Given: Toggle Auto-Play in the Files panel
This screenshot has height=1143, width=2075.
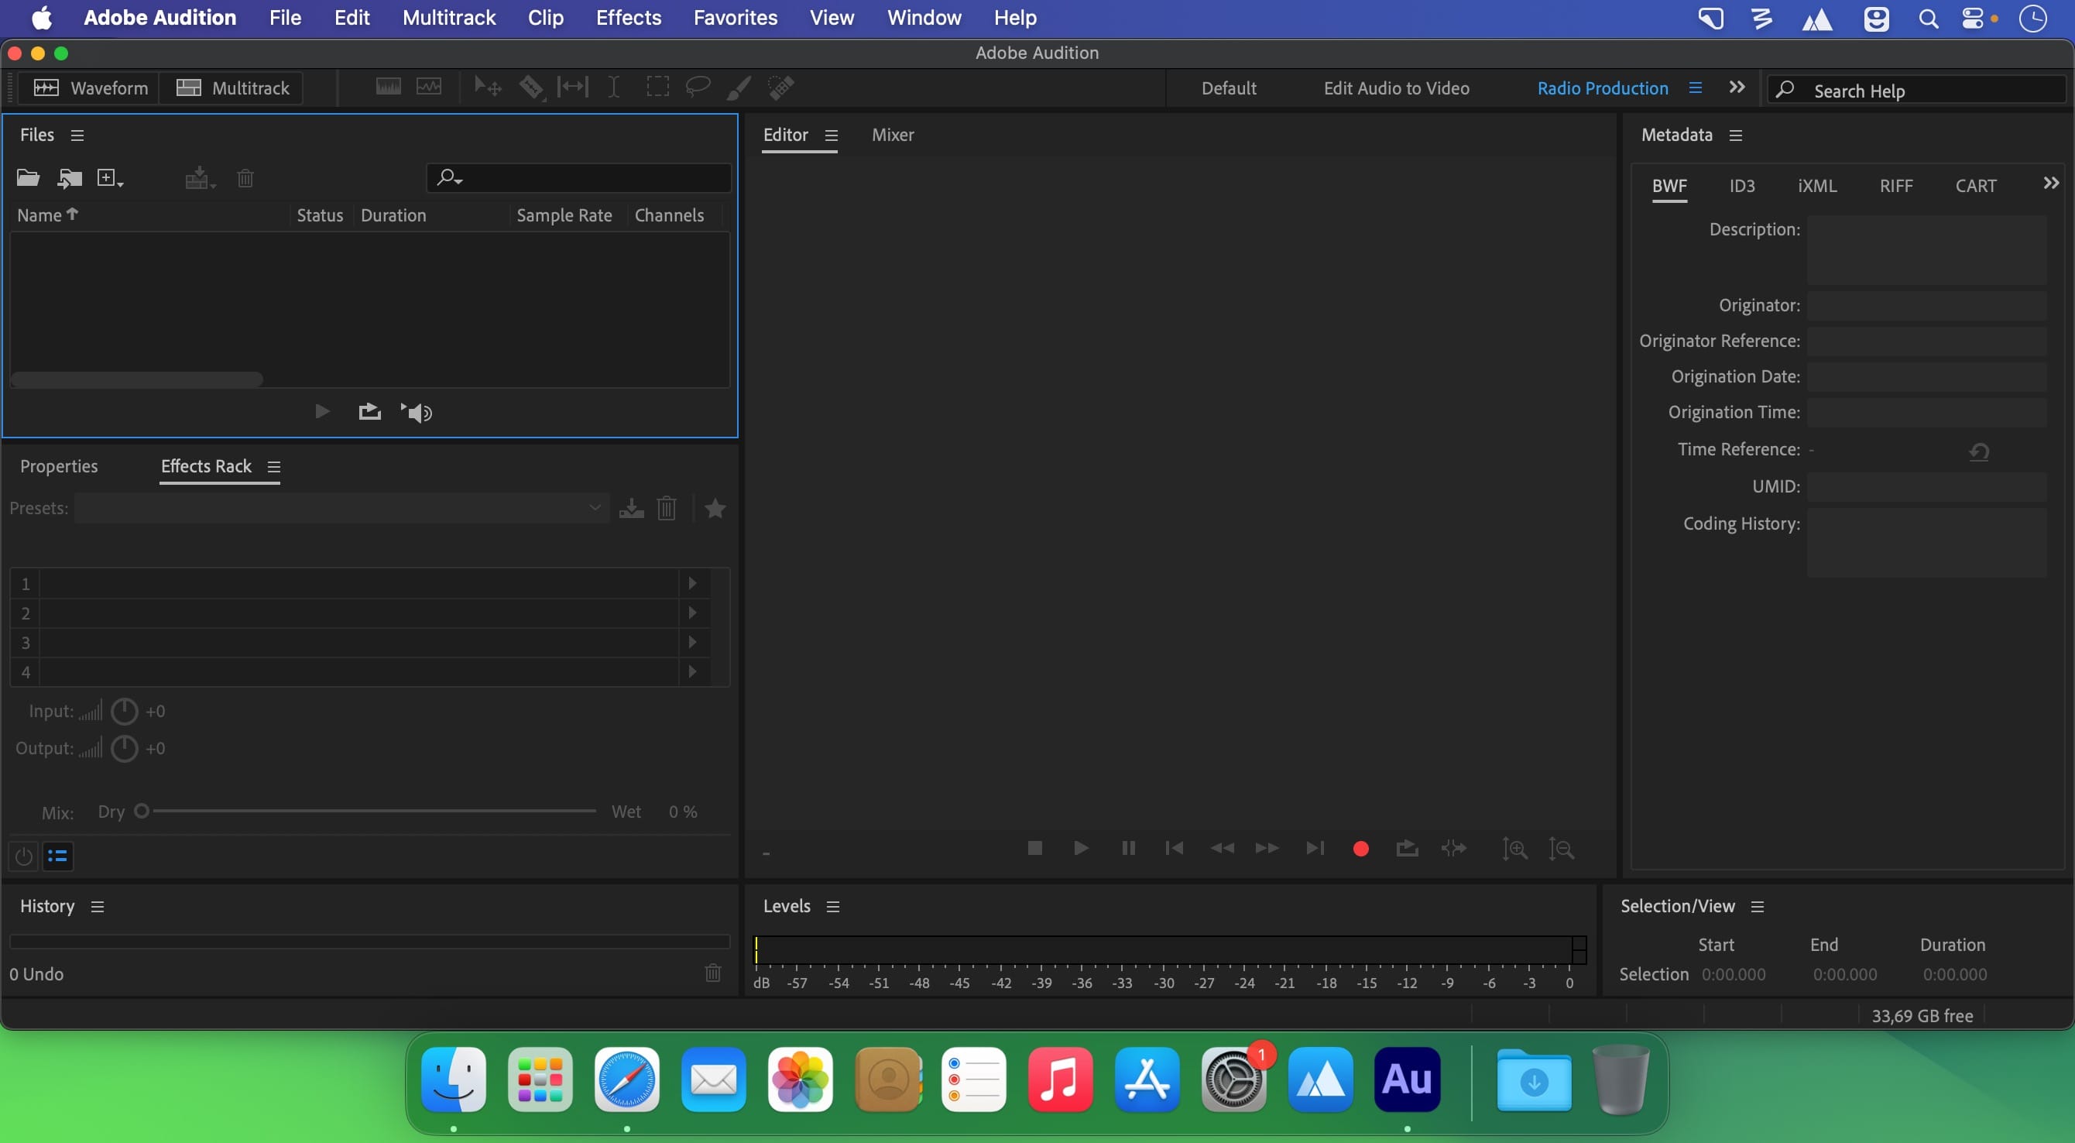Looking at the screenshot, I should (417, 413).
